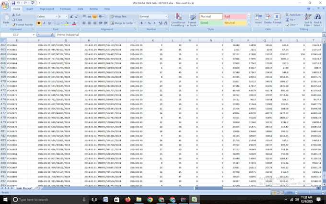Center text horizontally
The image size is (326, 204).
tap(89, 23)
